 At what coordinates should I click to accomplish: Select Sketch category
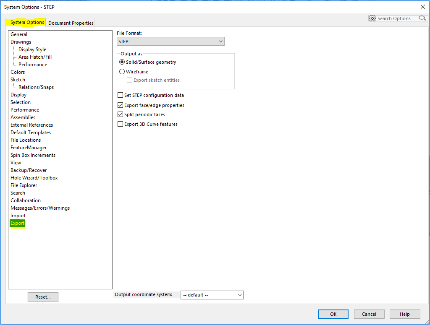pos(18,80)
